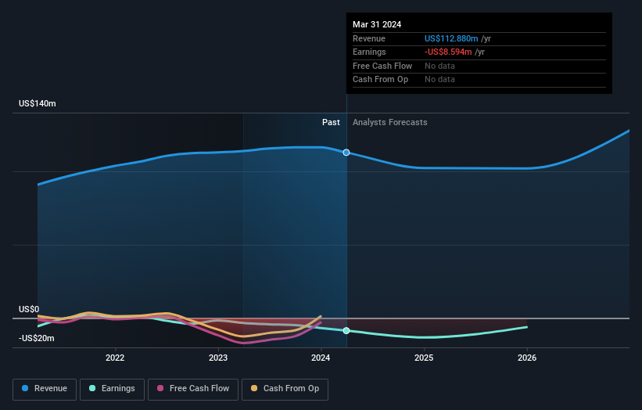642x410 pixels.
Task: Click the US$112.880m revenue value
Action: coord(451,38)
